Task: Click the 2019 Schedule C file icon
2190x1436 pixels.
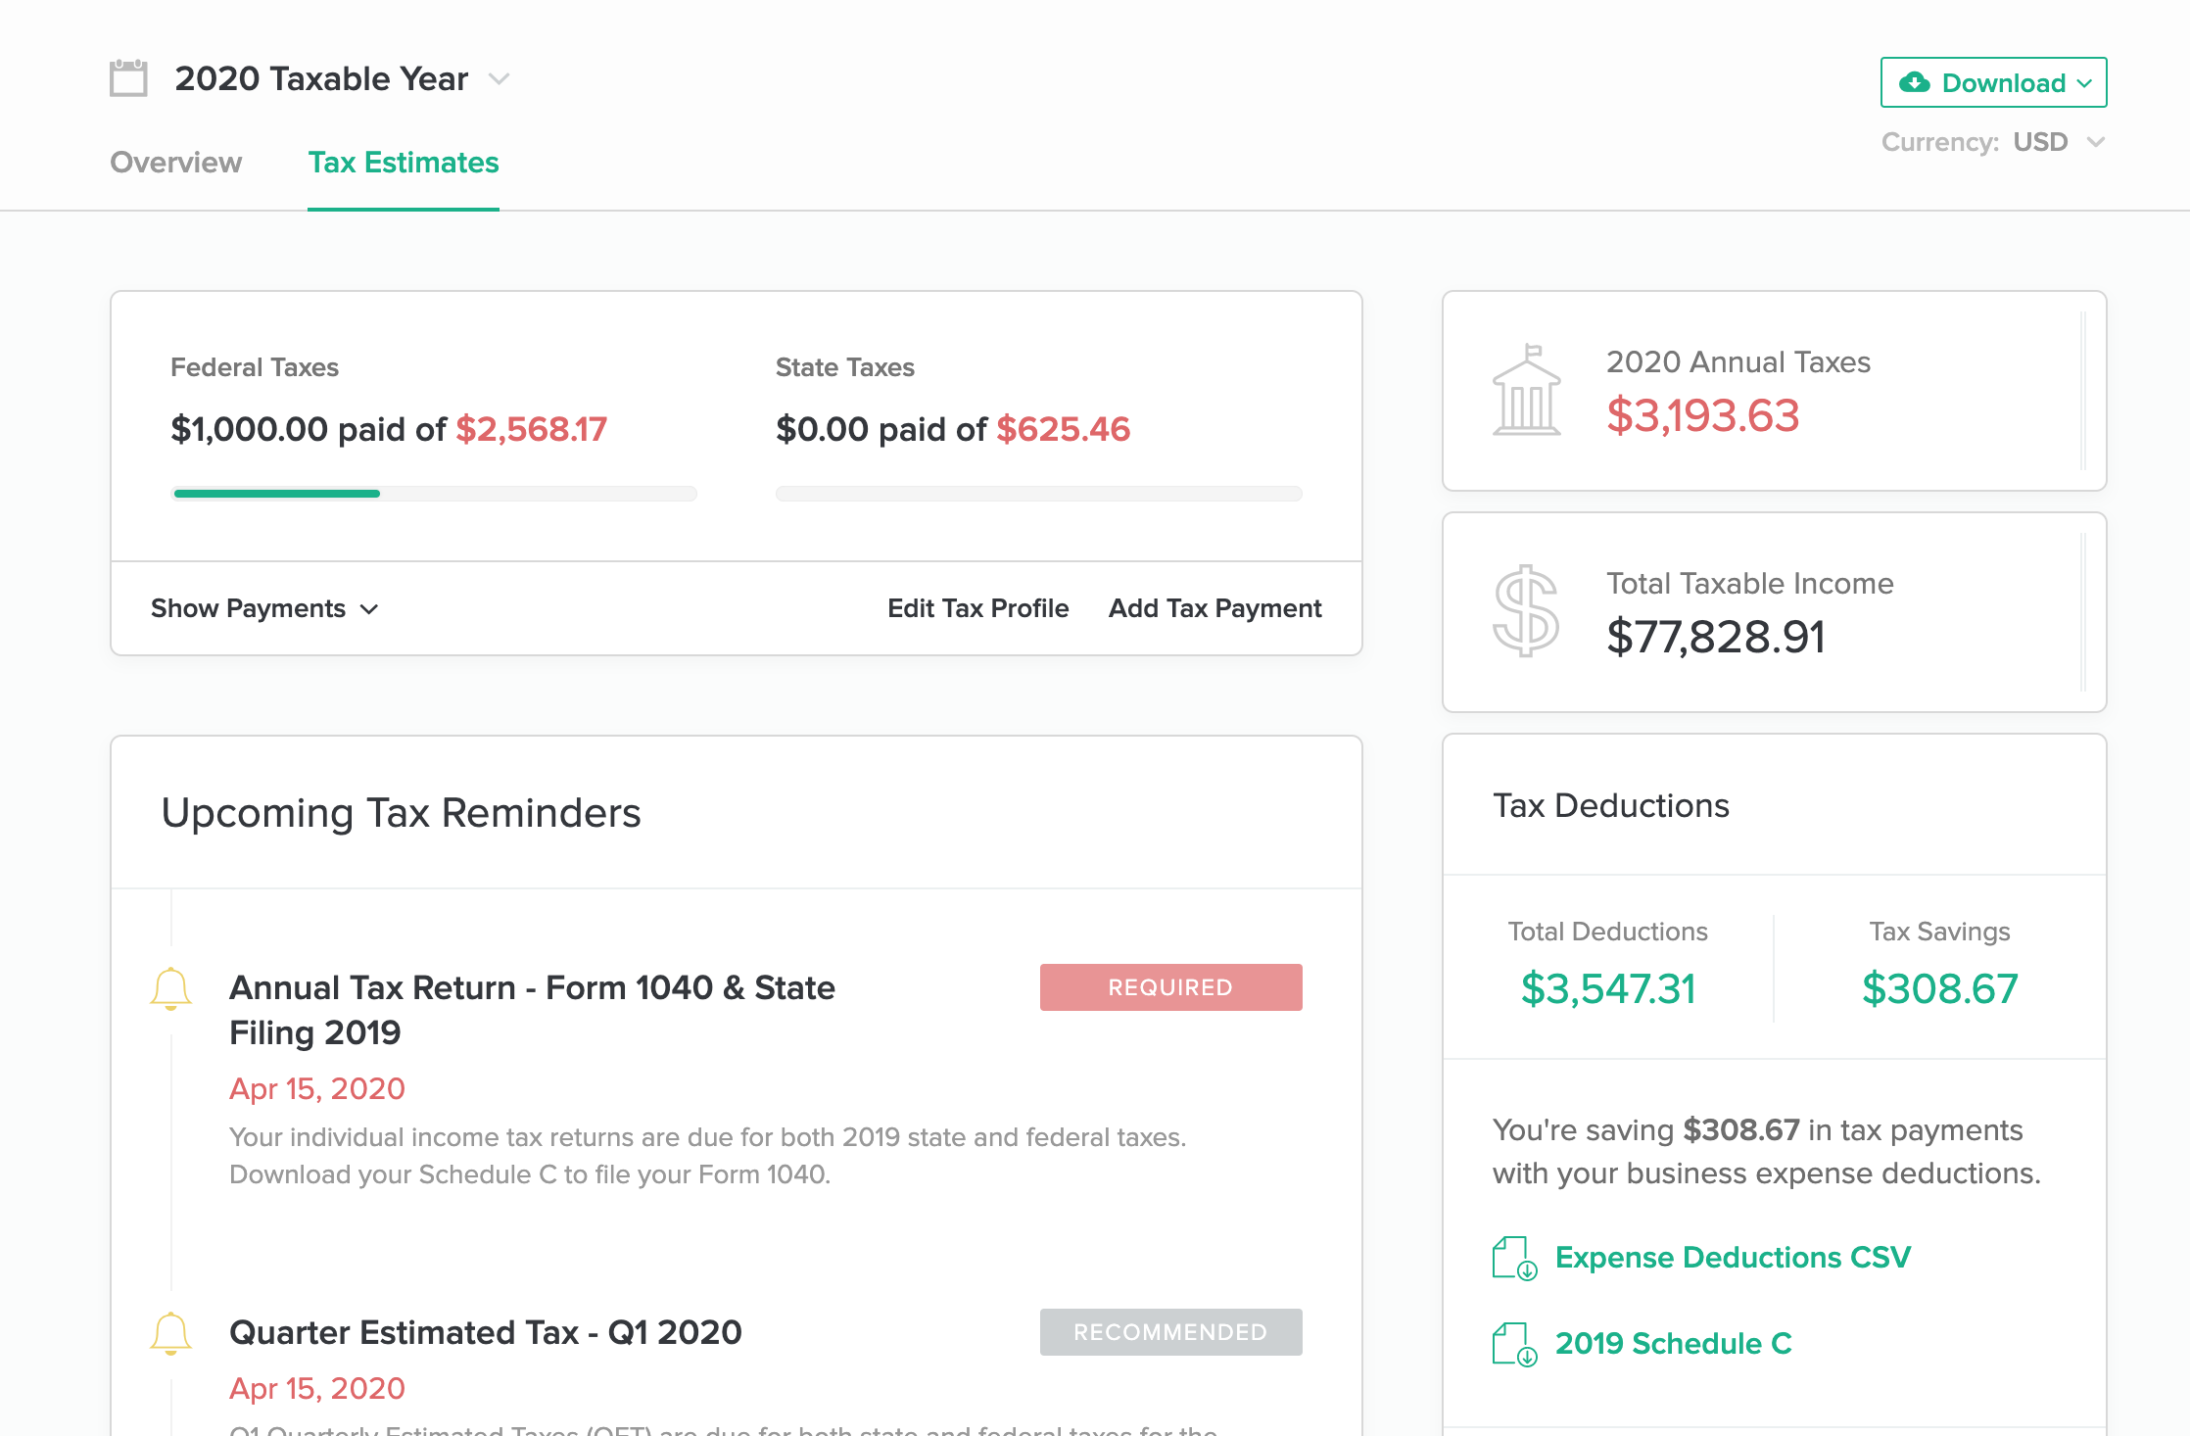Action: pyautogui.click(x=1514, y=1344)
